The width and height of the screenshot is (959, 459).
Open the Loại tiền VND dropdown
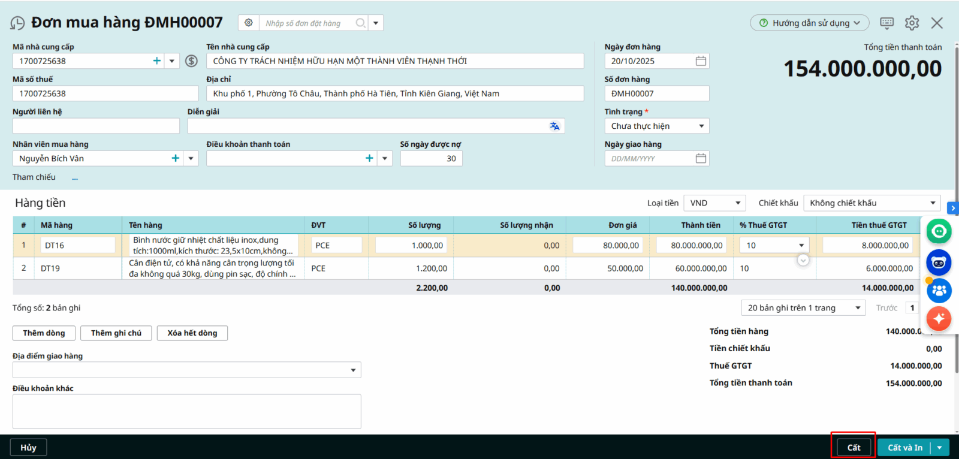click(x=738, y=203)
